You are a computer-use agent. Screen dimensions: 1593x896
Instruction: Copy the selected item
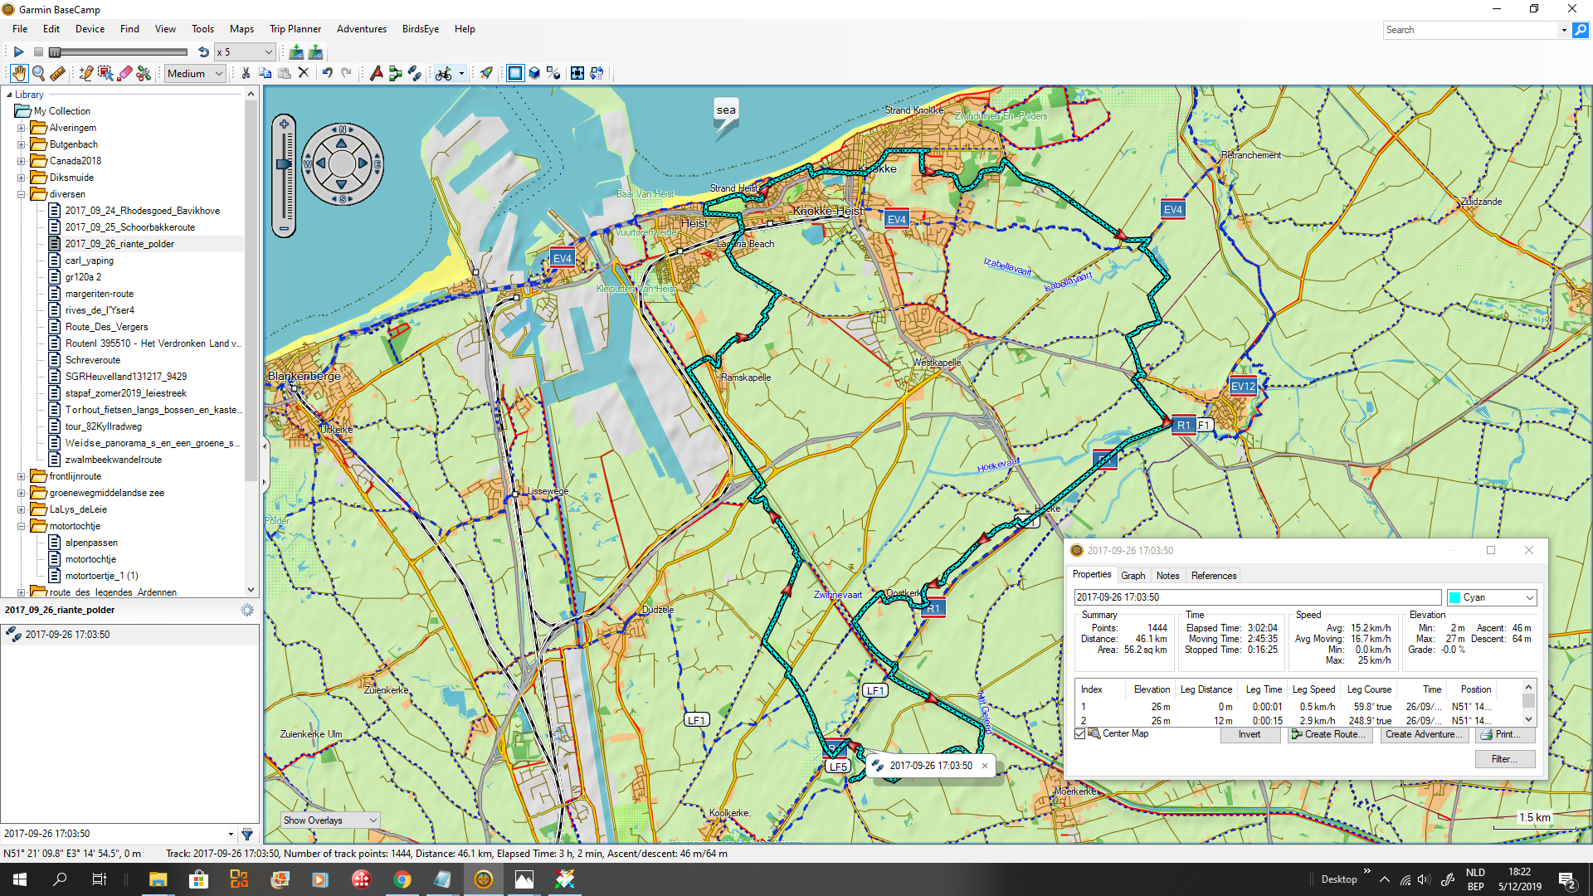click(265, 74)
